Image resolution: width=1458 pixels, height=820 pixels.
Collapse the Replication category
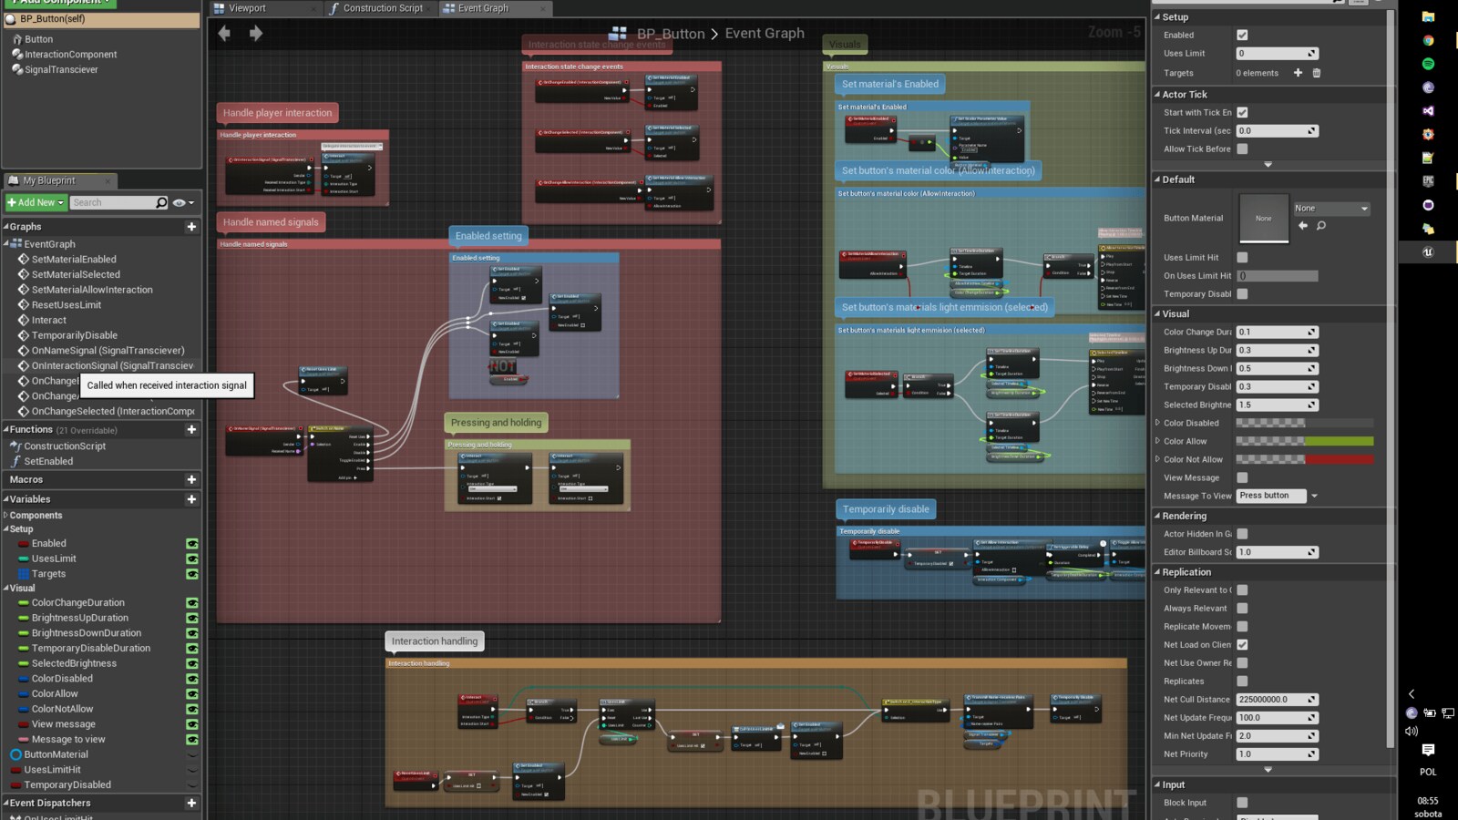1157,572
